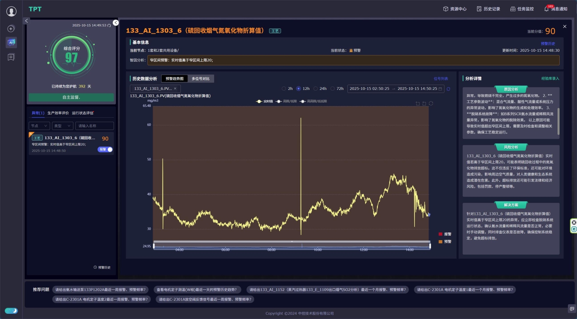Viewport: 577px width, 319px height.
Task: Open the 经验库录入 link
Action: coord(550,78)
